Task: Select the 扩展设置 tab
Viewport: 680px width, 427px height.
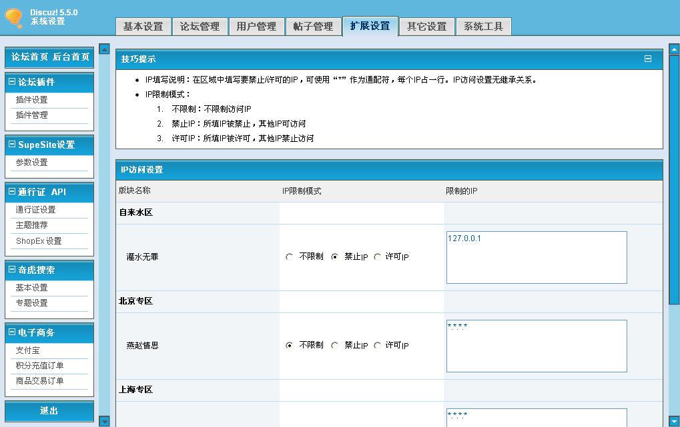Action: tap(370, 26)
